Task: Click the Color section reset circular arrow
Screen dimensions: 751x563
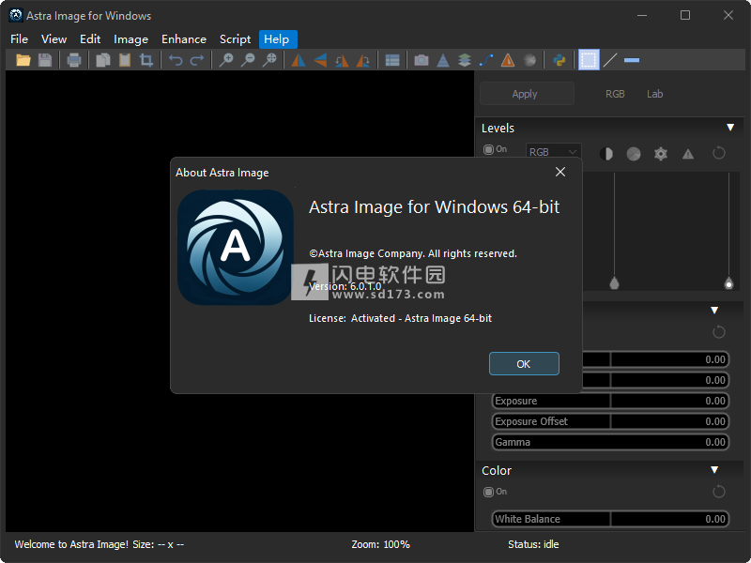Action: pyautogui.click(x=719, y=491)
